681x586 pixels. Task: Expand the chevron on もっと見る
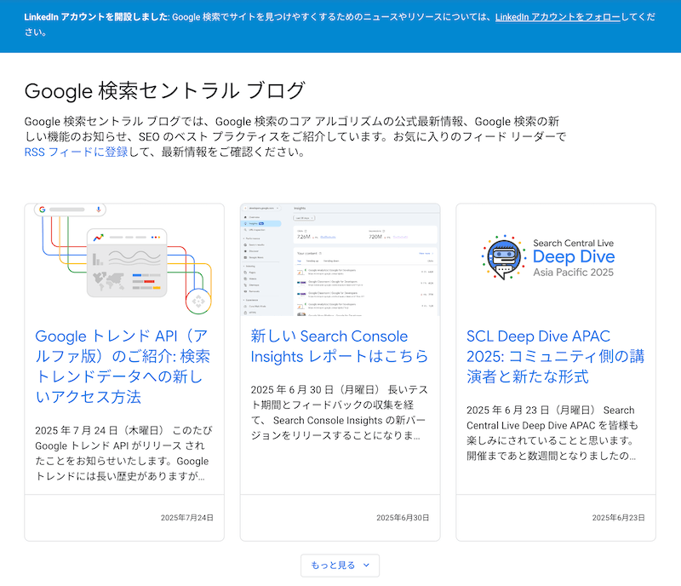[x=366, y=566]
